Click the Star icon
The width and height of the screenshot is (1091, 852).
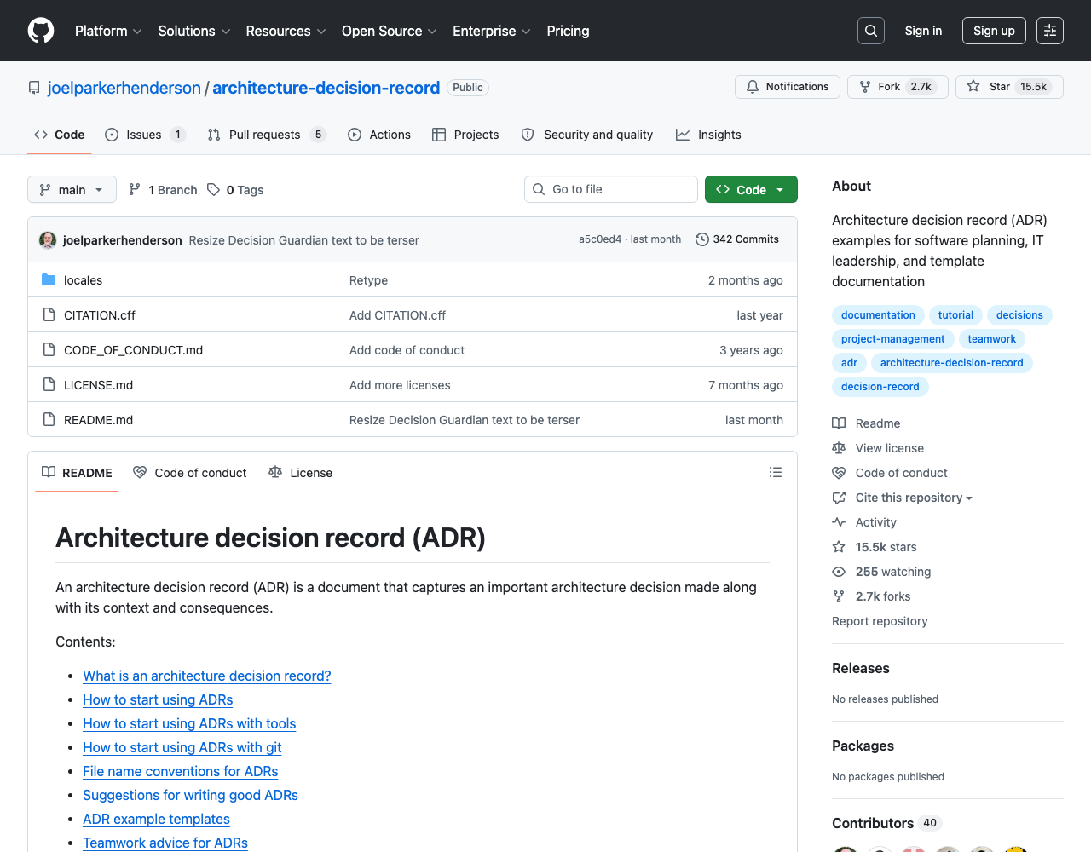[973, 87]
